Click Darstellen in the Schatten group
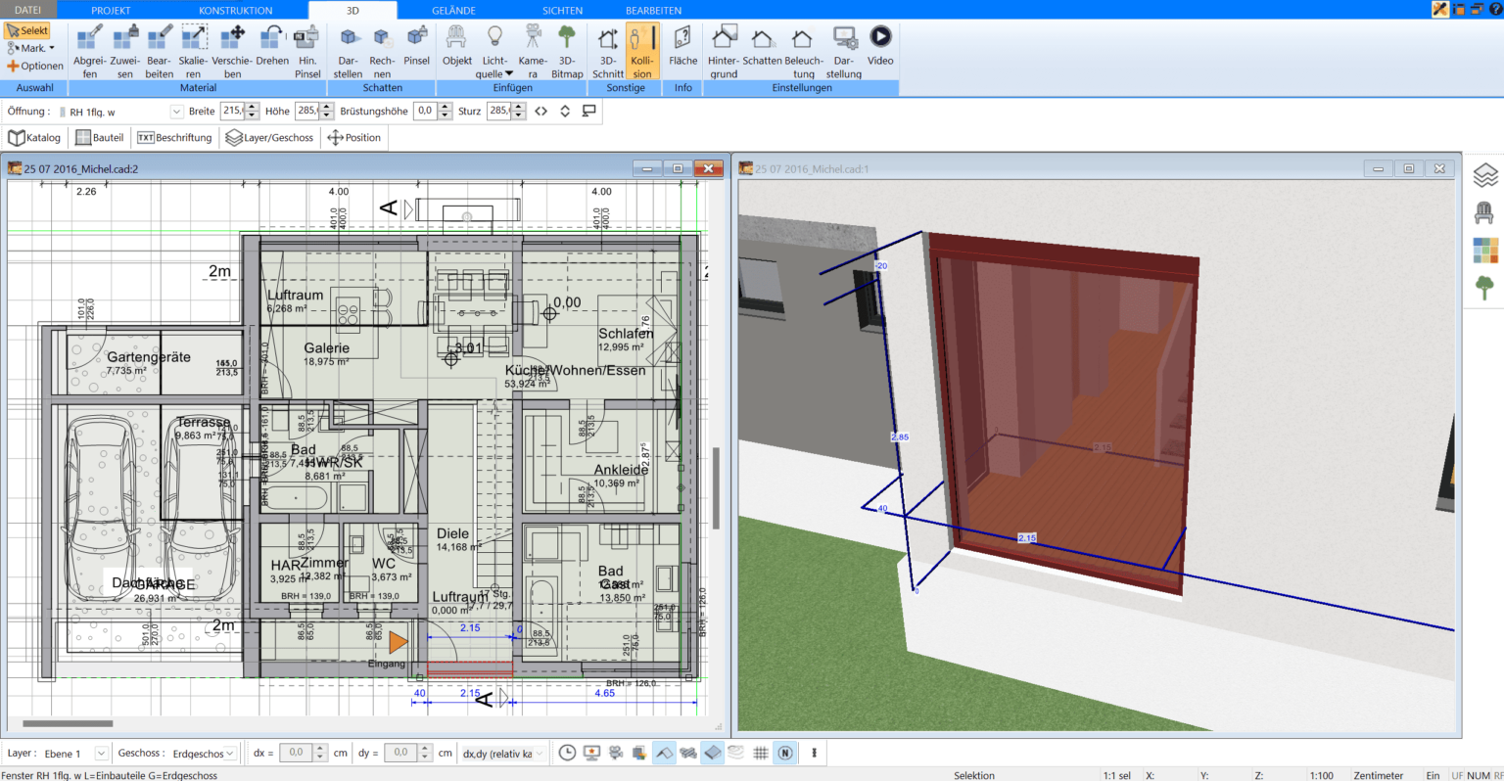The height and width of the screenshot is (781, 1504). click(x=348, y=51)
